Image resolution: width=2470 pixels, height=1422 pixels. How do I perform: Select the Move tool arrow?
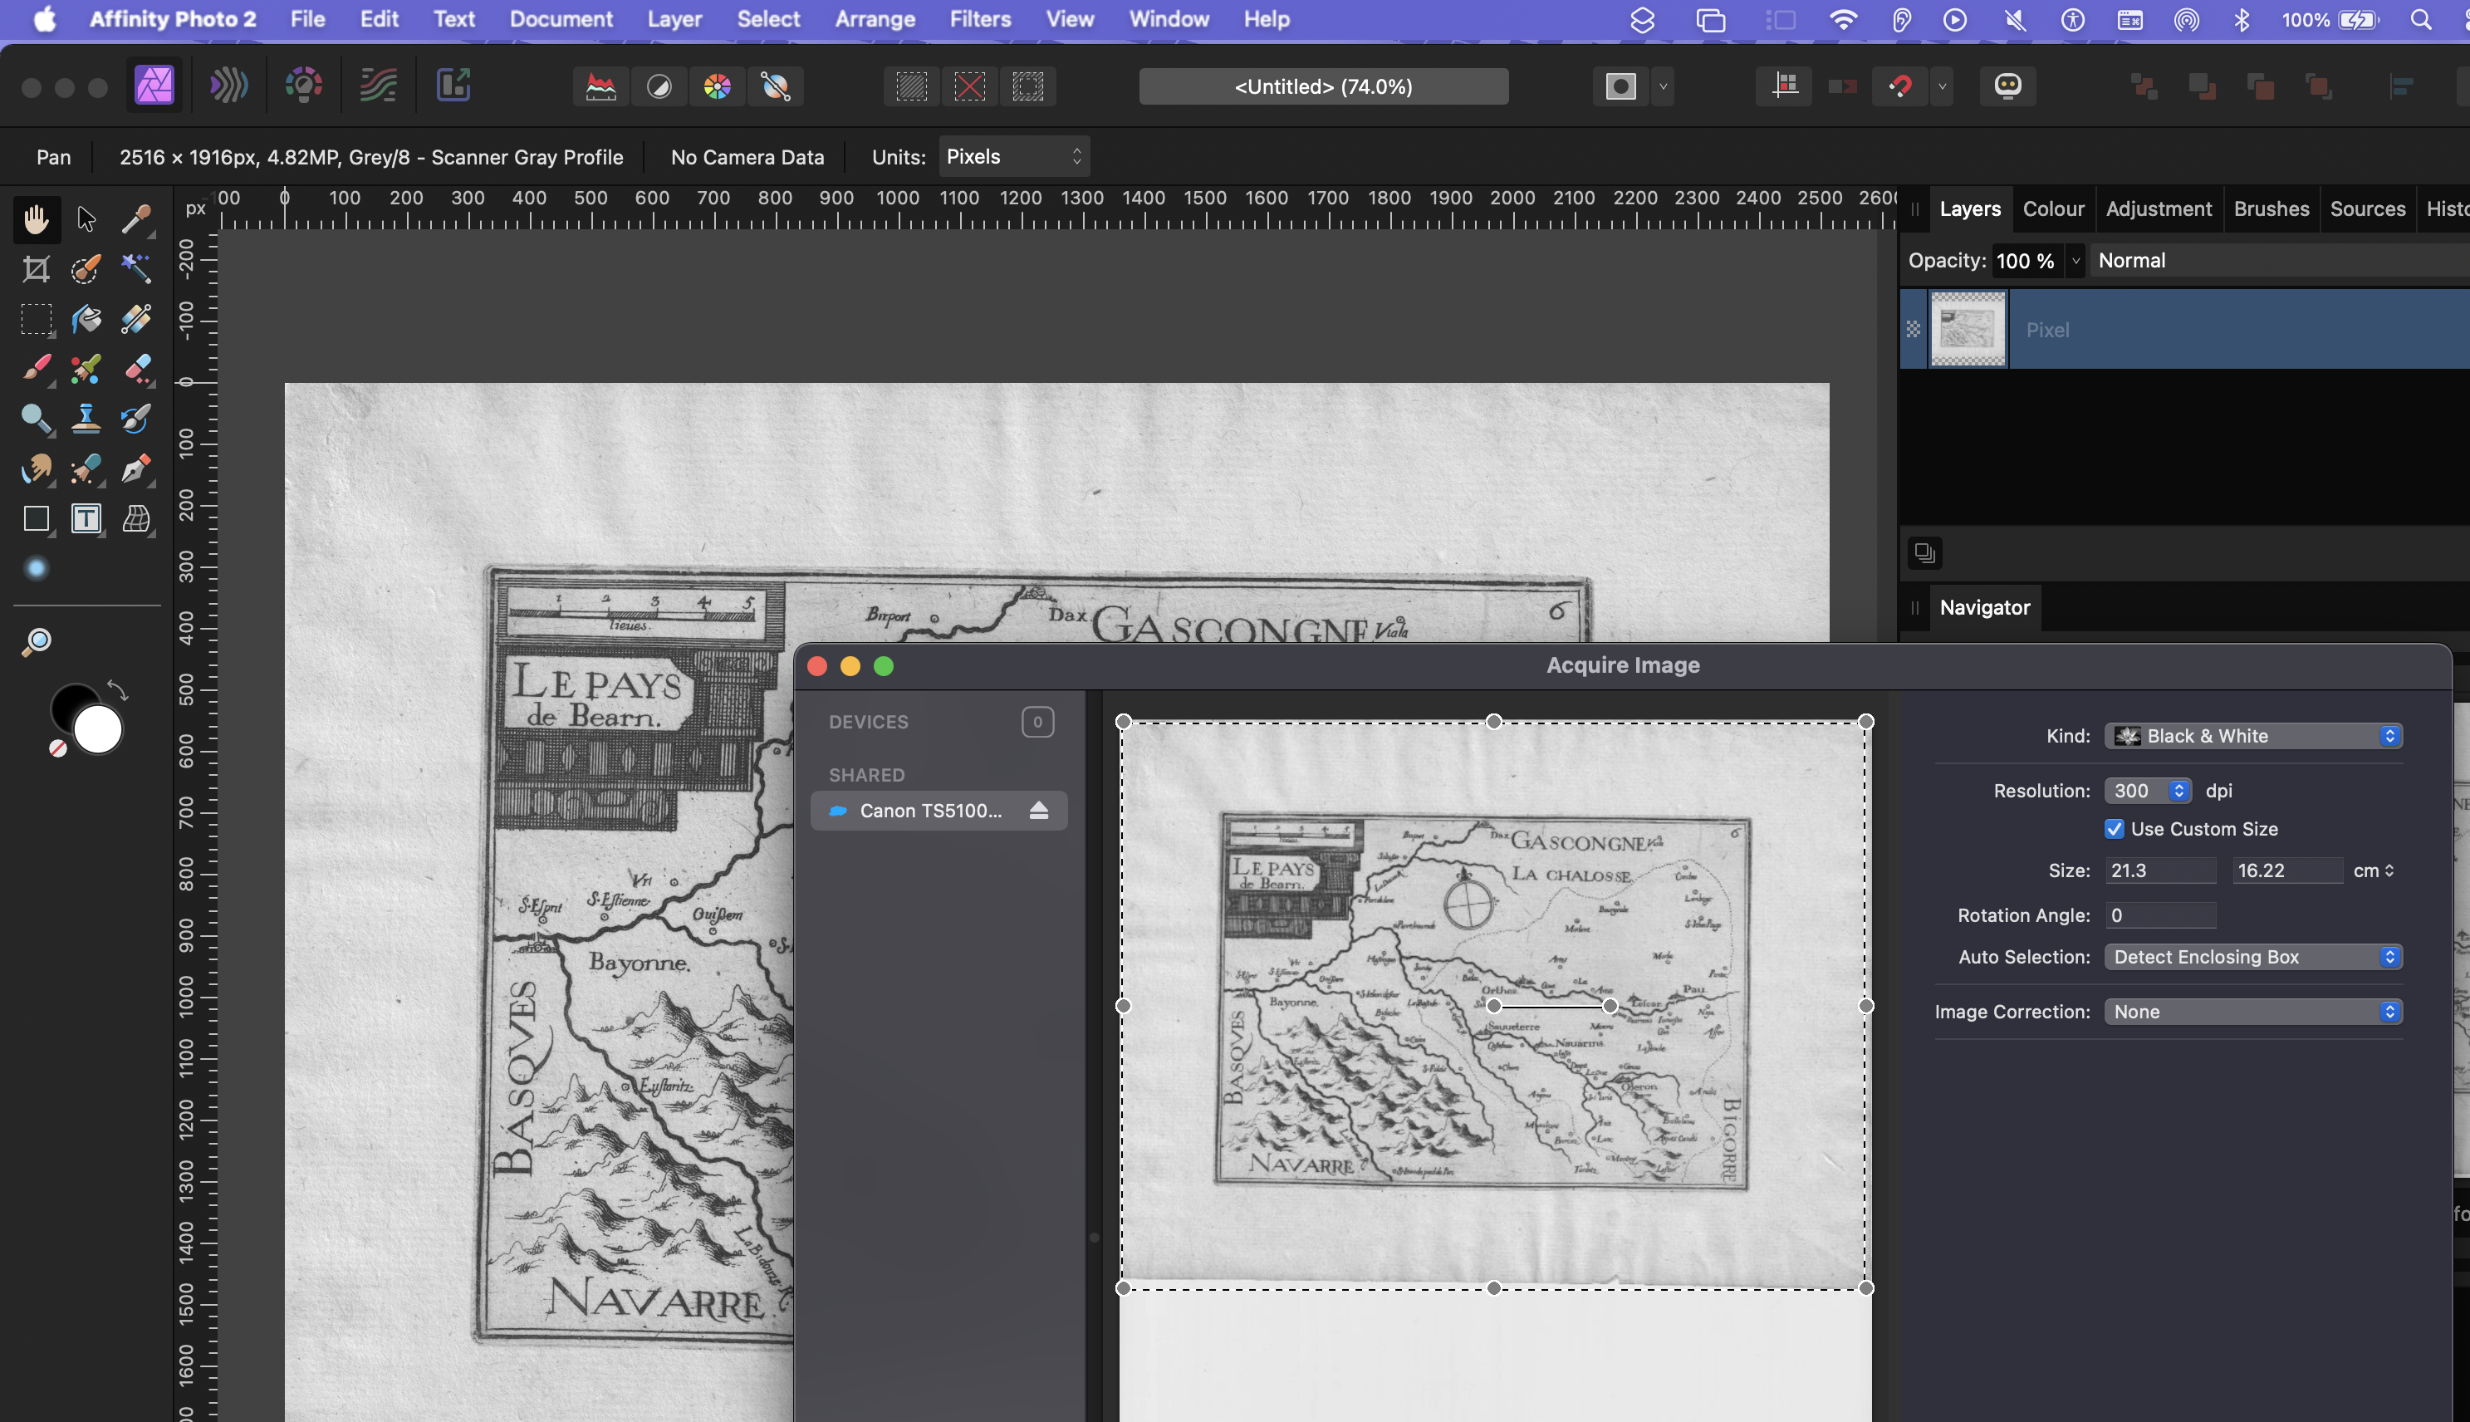pyautogui.click(x=86, y=218)
